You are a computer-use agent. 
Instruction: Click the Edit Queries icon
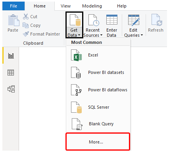point(134,20)
